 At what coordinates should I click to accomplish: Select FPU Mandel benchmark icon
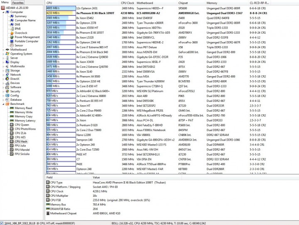tap(12, 150)
